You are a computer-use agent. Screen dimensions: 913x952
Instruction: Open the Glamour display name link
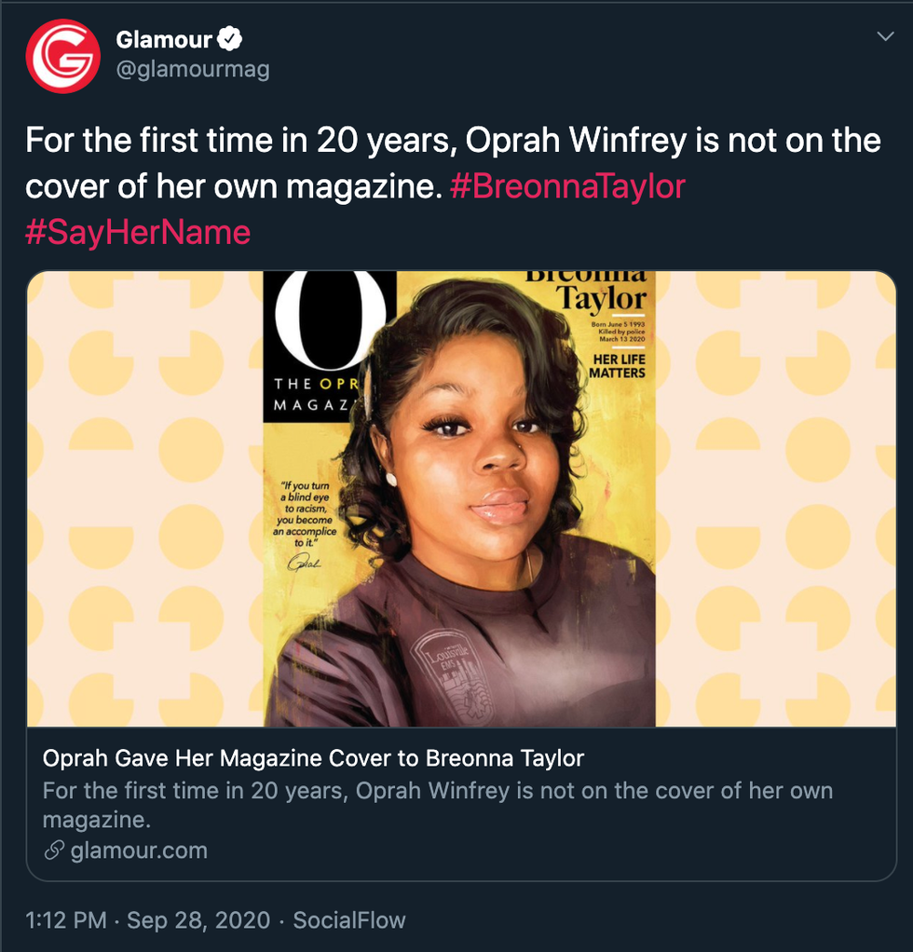tap(164, 40)
